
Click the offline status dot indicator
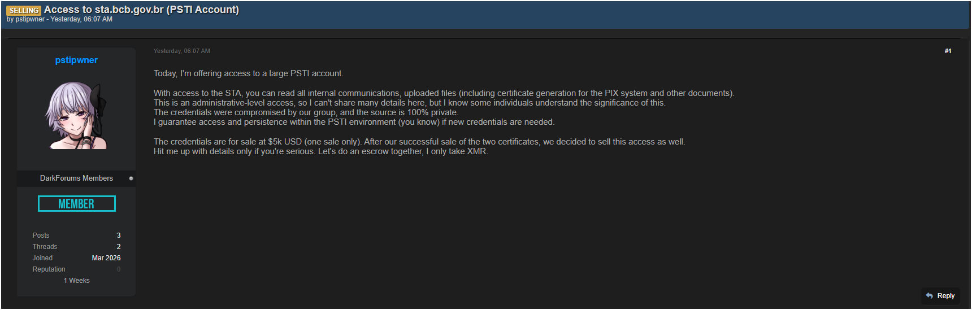tap(131, 178)
